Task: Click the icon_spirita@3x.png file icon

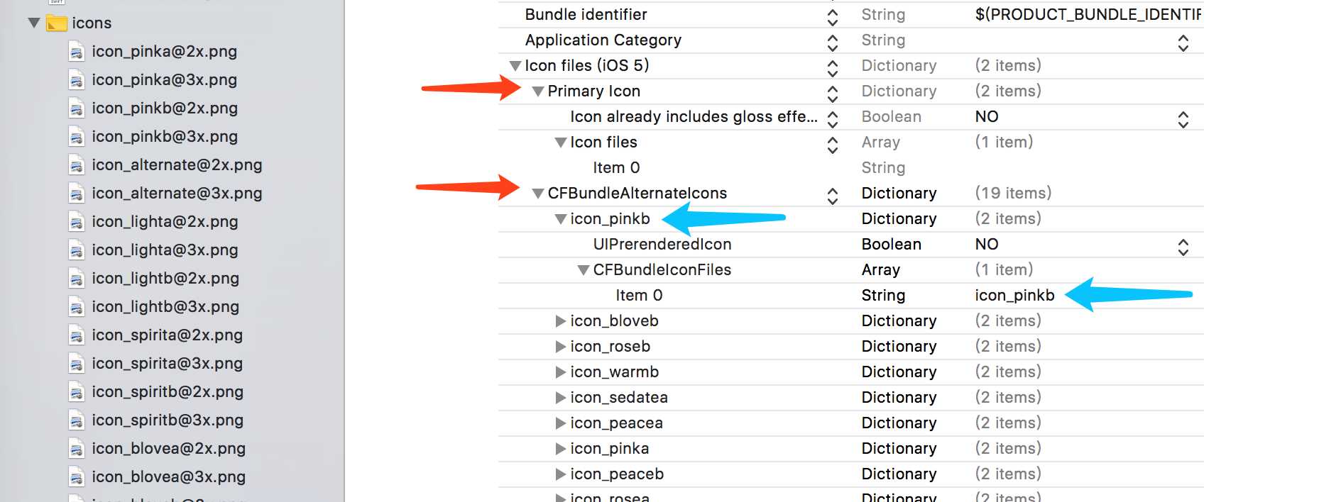Action: tap(77, 364)
